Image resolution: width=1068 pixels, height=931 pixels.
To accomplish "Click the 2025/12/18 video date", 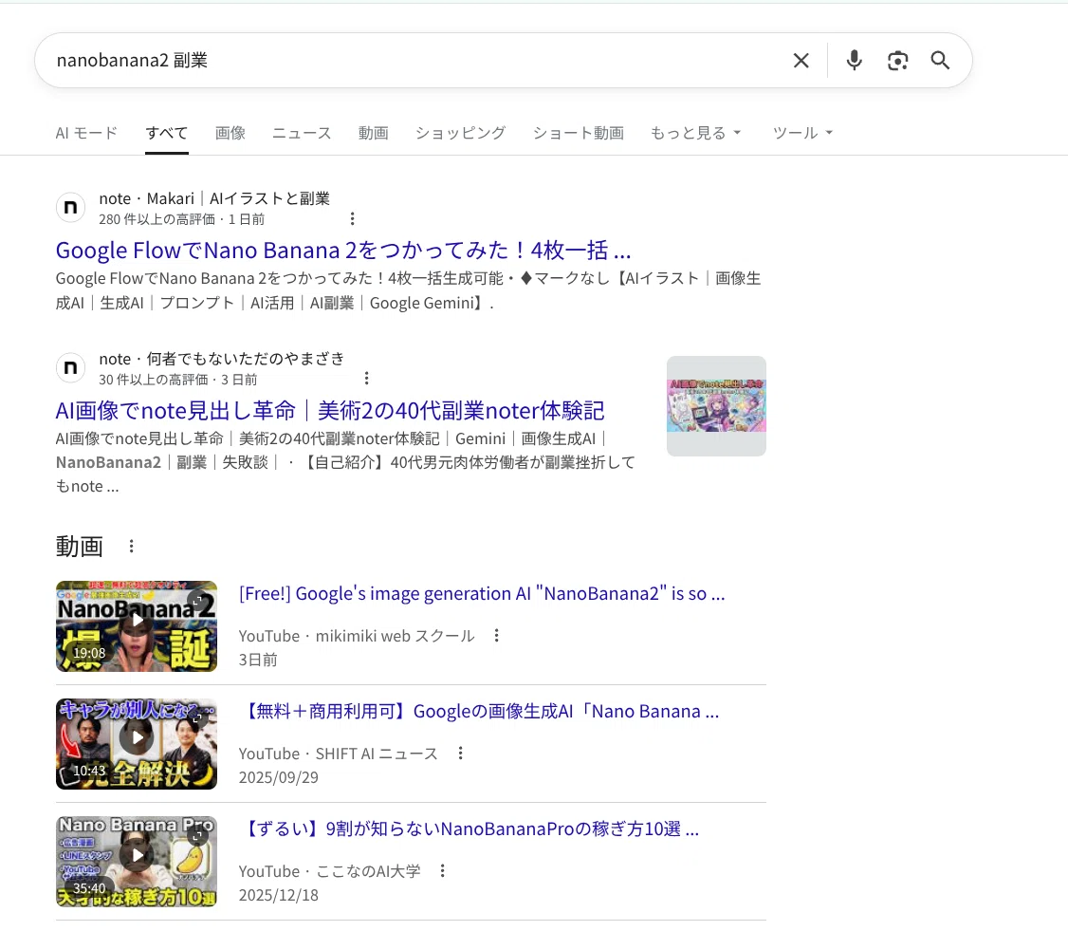I will (279, 896).
